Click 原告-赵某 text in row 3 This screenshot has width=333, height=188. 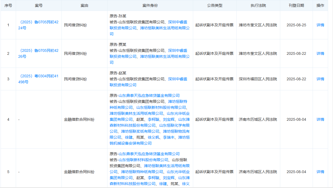(118, 73)
